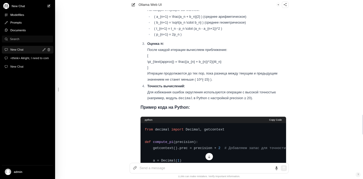Click the paperclip attach file icon
Viewport: 363px width, 179px height.
pyautogui.click(x=135, y=168)
